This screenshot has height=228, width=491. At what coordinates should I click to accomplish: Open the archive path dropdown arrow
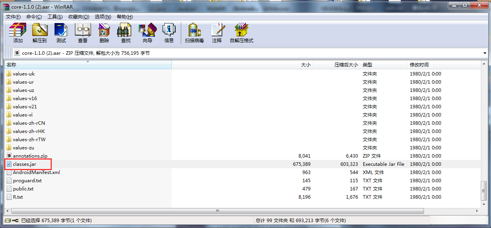(485, 53)
